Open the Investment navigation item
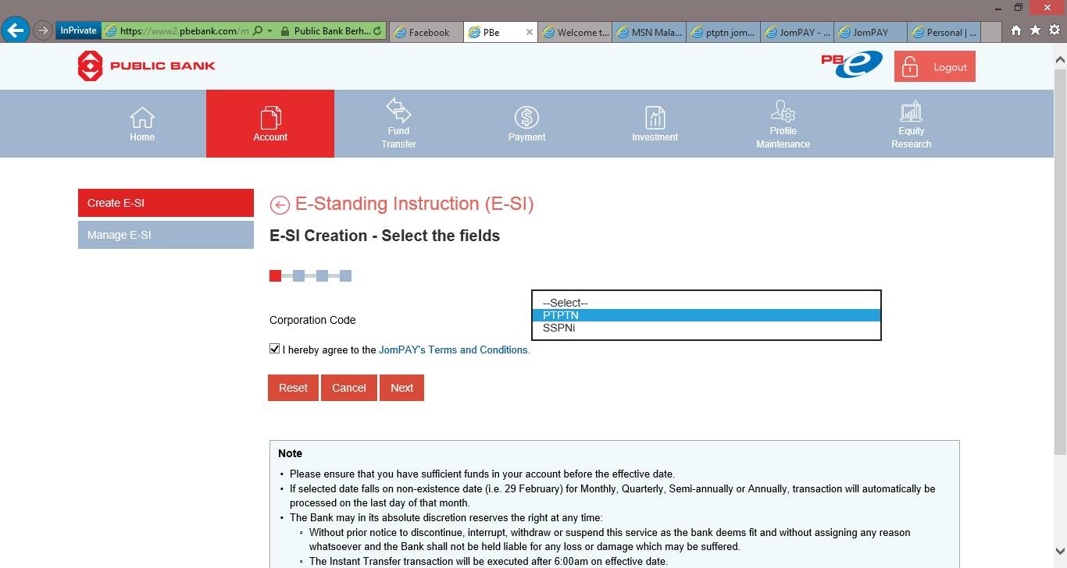This screenshot has width=1067, height=568. (655, 124)
